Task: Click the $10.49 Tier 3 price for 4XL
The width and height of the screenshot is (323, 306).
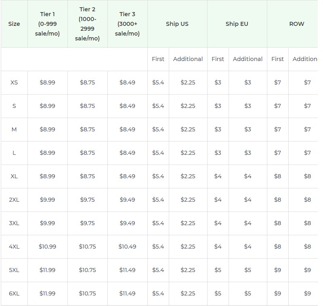Action: [x=127, y=247]
